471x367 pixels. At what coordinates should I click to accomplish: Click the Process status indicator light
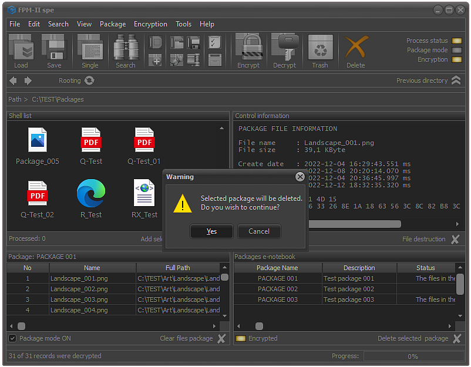(x=457, y=41)
